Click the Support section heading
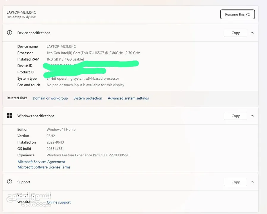The image size is (267, 214). (x=24, y=182)
